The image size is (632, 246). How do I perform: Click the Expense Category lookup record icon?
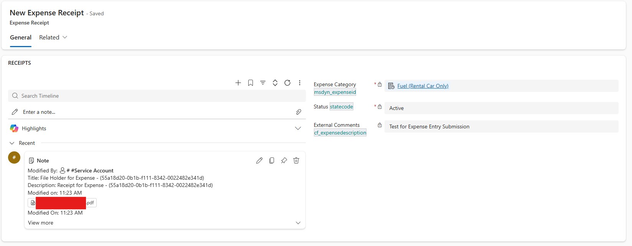tap(391, 86)
